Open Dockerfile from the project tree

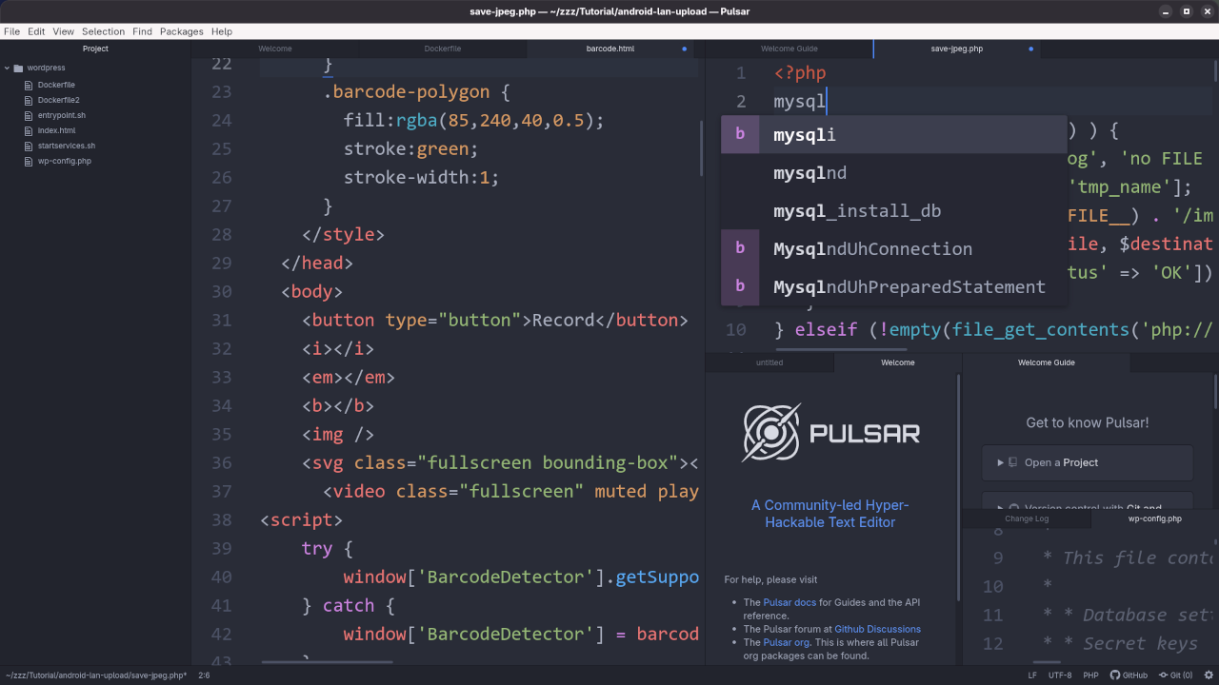[x=56, y=85]
